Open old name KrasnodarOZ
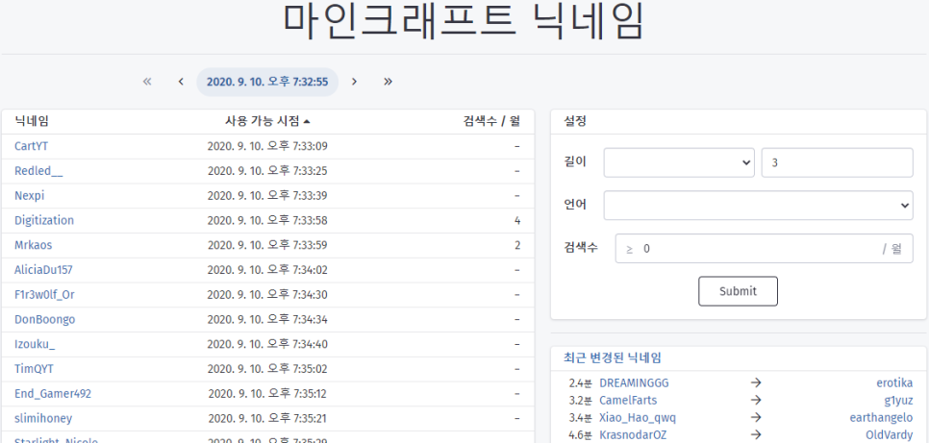This screenshot has height=443, width=929. pyautogui.click(x=633, y=435)
